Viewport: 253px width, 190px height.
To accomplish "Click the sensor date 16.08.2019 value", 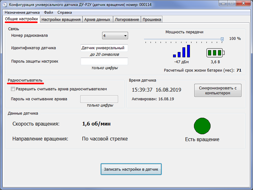I will point(169,90).
